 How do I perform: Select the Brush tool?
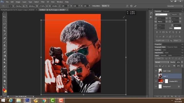coord(5,42)
